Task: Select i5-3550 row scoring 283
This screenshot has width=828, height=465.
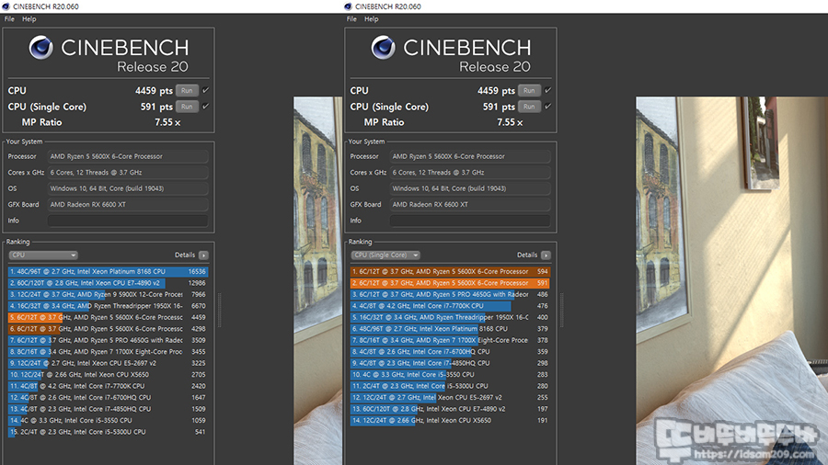Action: [450, 375]
